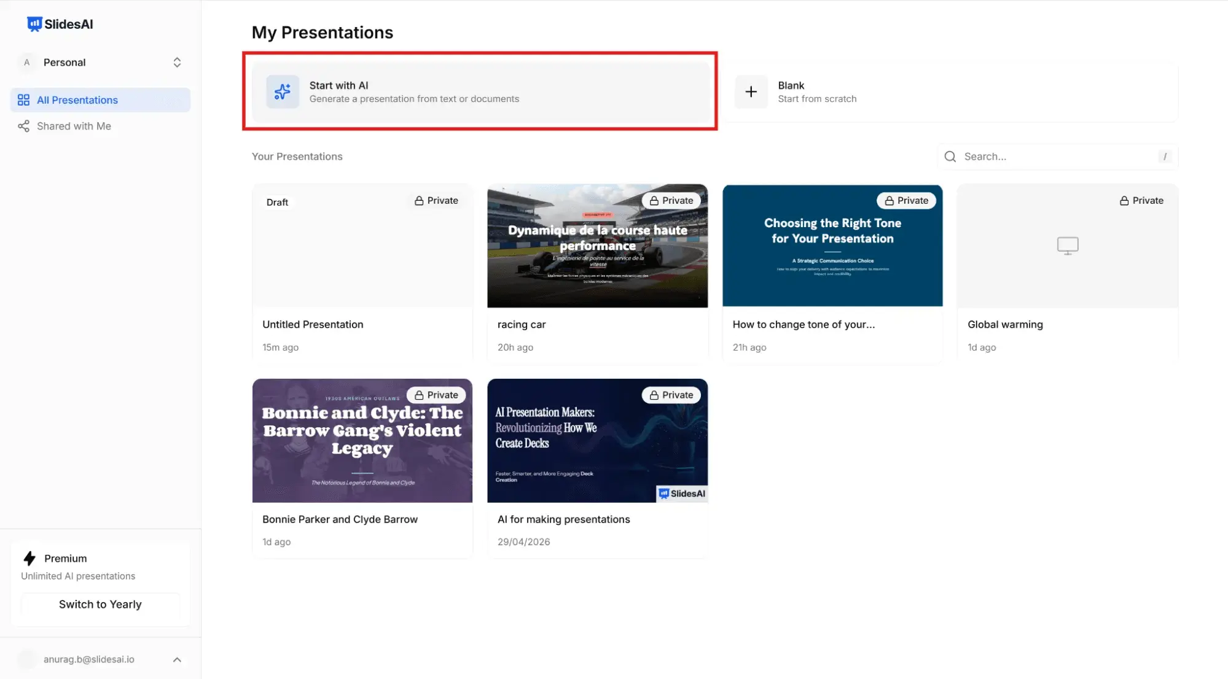Click the magnifier icon in the search box
The image size is (1228, 679).
click(950, 157)
